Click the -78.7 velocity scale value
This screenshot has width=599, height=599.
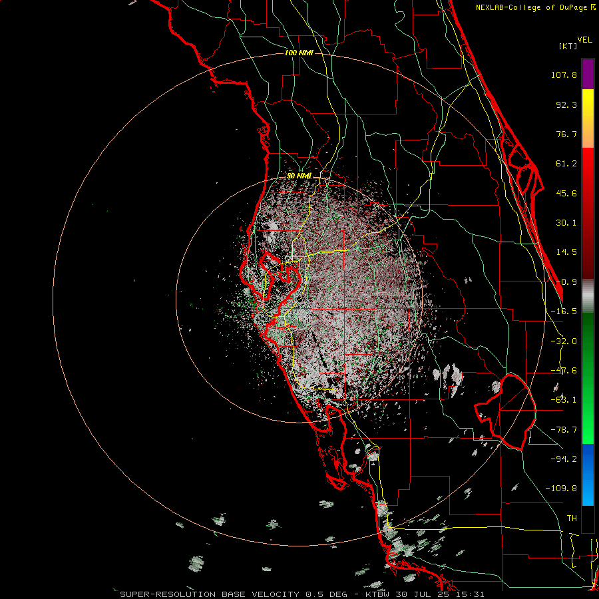tap(564, 429)
